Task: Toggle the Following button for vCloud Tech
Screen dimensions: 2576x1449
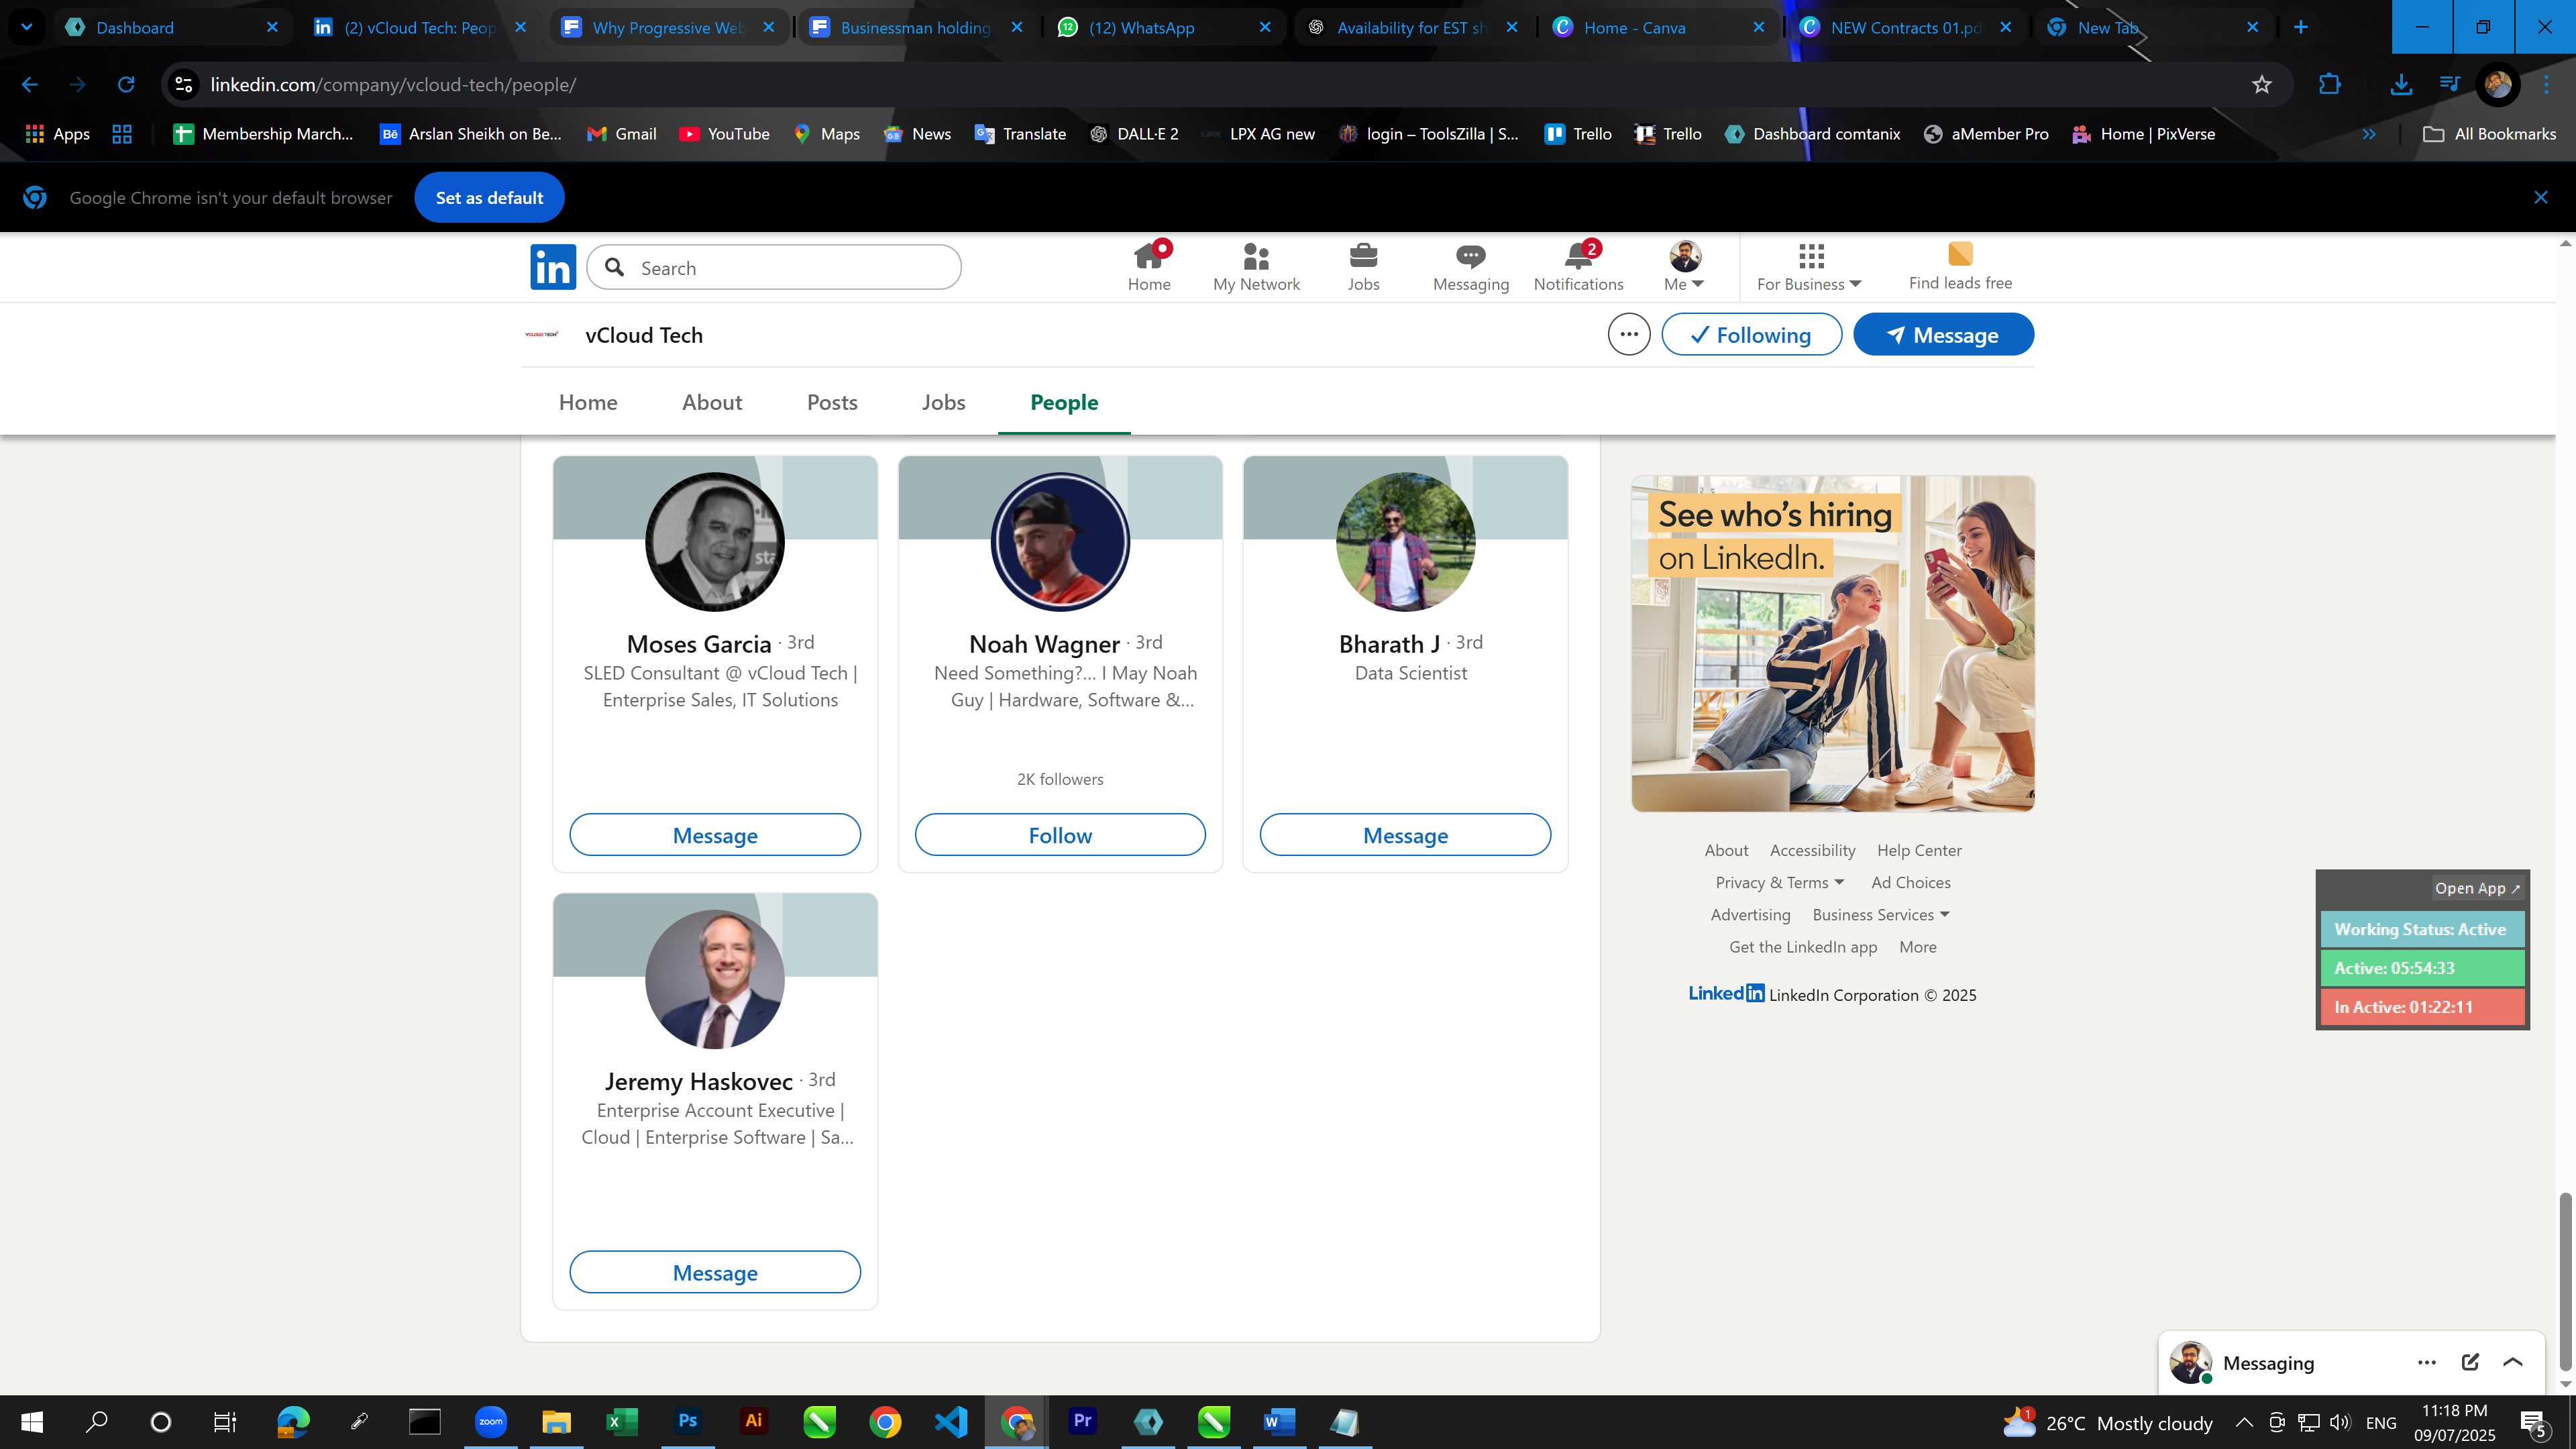Action: (x=1751, y=334)
